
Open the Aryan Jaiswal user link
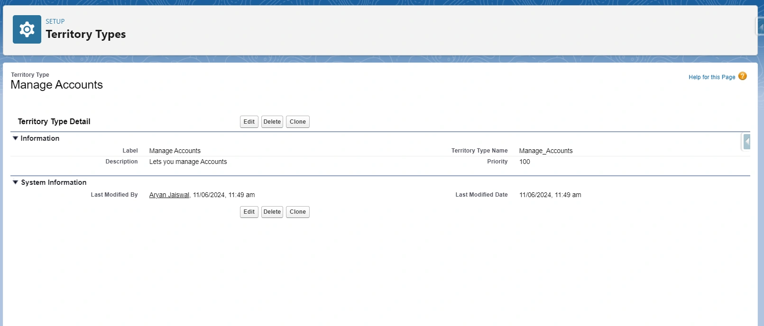tap(169, 195)
